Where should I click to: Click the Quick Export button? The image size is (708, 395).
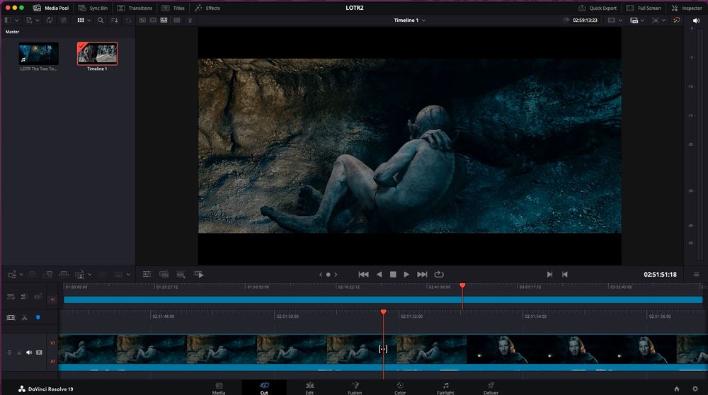(598, 8)
